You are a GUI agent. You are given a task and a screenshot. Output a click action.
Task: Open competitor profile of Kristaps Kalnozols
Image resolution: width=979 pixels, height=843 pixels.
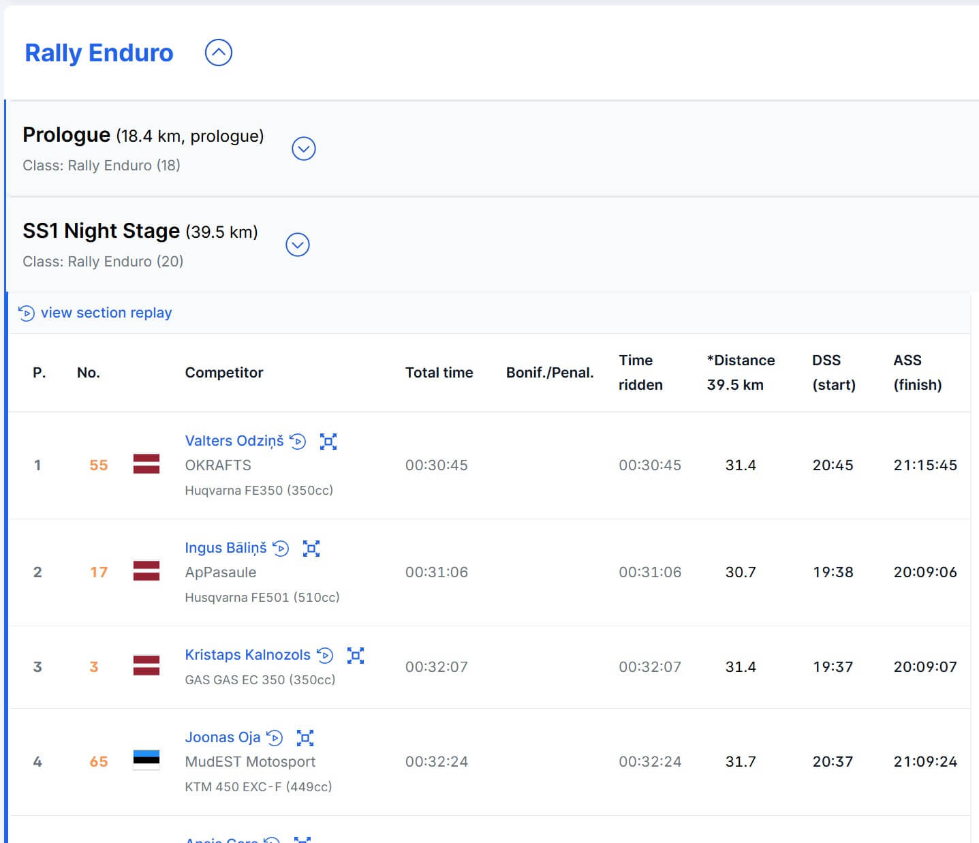click(x=247, y=655)
